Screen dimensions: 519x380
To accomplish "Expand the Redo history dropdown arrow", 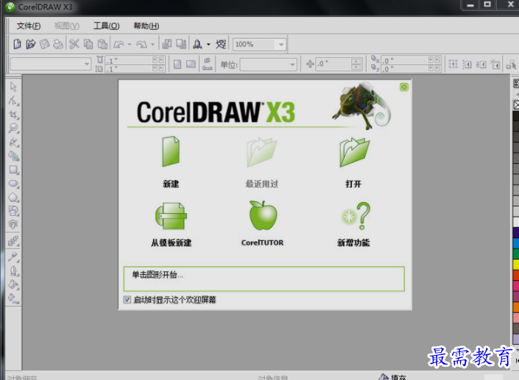I will (152, 44).
